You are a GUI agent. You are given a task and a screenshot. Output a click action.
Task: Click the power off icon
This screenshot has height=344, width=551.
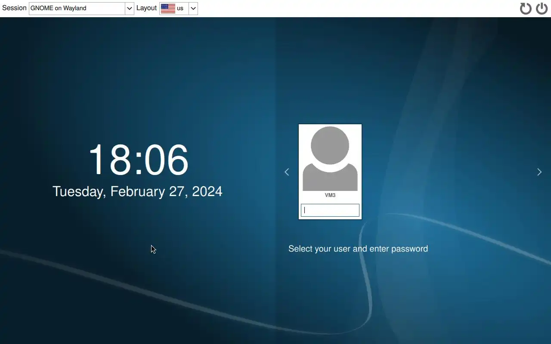pyautogui.click(x=542, y=8)
